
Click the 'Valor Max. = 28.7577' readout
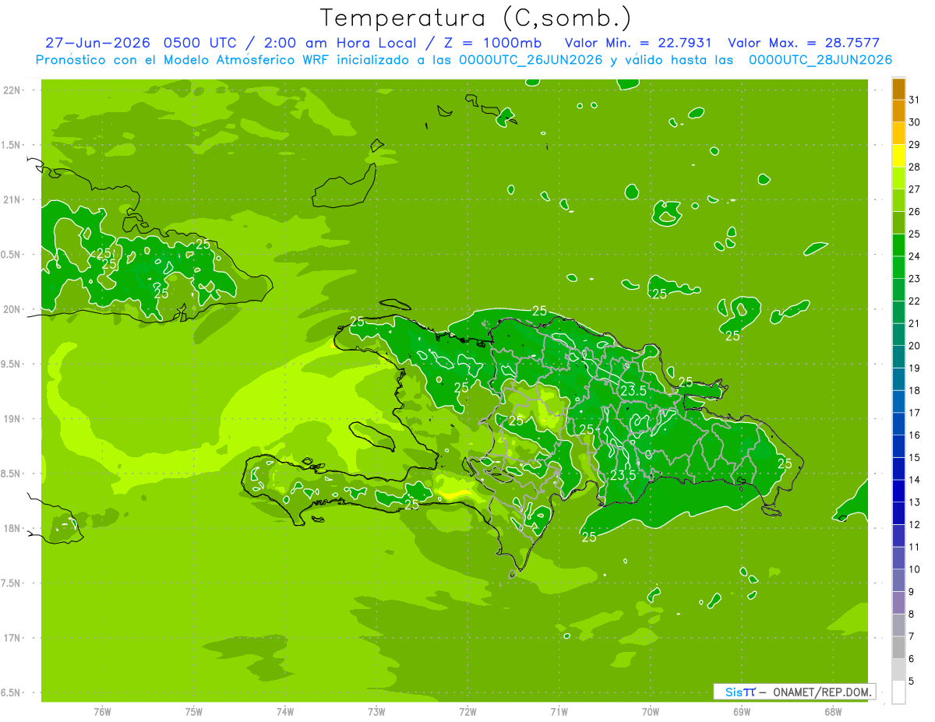click(803, 43)
